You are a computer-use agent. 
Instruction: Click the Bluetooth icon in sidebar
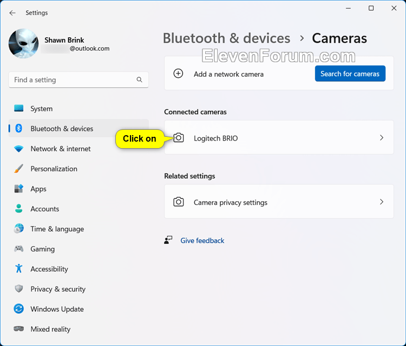[18, 128]
